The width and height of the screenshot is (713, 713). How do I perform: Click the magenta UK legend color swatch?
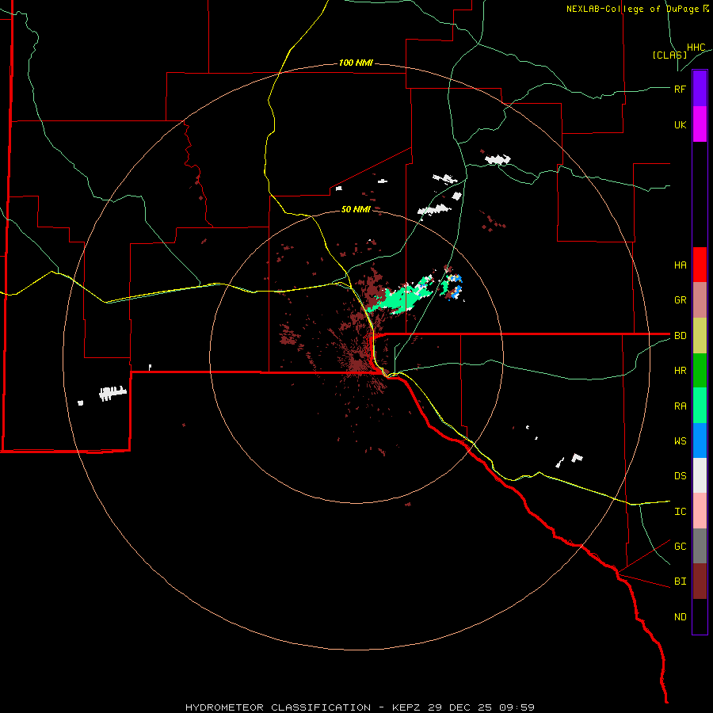(x=700, y=124)
